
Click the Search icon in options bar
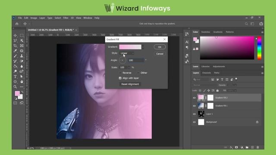[x=246, y=24]
